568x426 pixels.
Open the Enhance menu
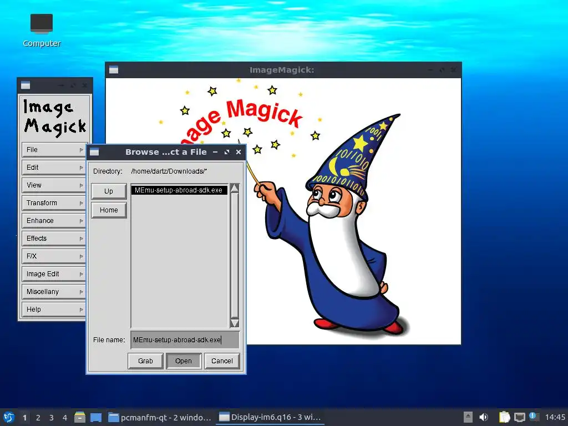point(54,221)
